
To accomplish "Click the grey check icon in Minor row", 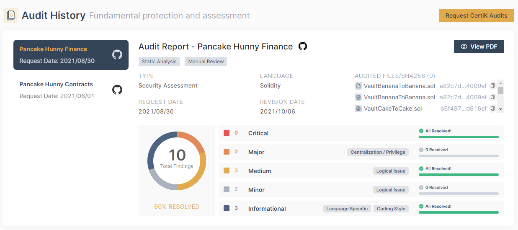I will 421,188.
